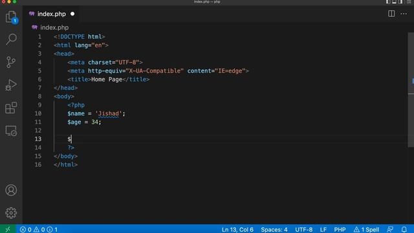The height and width of the screenshot is (233, 414).
Task: Open the Explorer view
Action: point(11,17)
